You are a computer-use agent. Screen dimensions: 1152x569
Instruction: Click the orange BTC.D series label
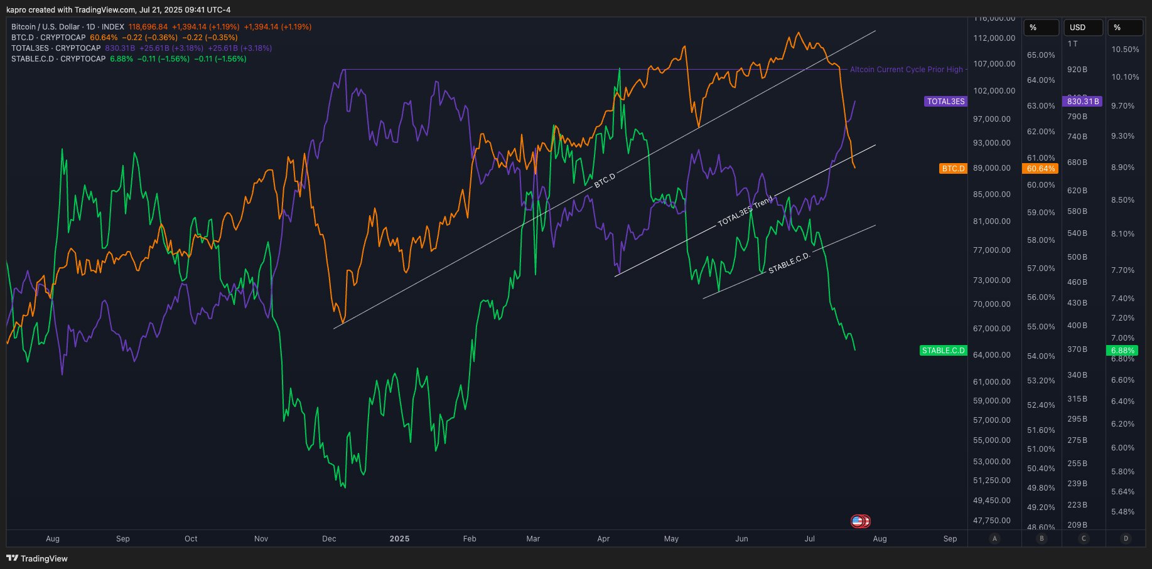click(x=953, y=169)
